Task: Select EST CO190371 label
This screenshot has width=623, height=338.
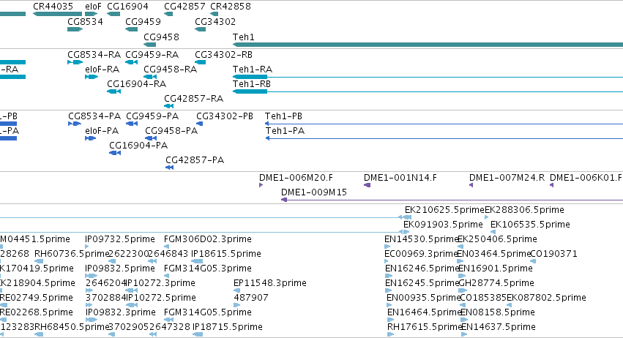Action: click(553, 254)
